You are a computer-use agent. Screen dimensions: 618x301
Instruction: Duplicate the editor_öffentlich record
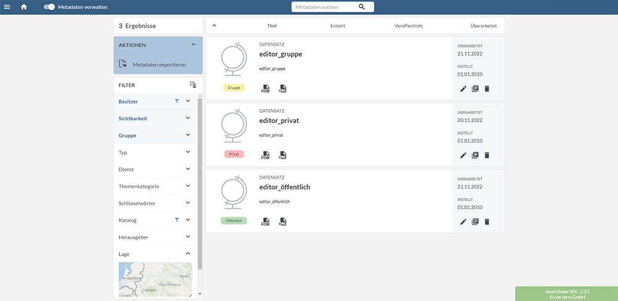pos(475,222)
